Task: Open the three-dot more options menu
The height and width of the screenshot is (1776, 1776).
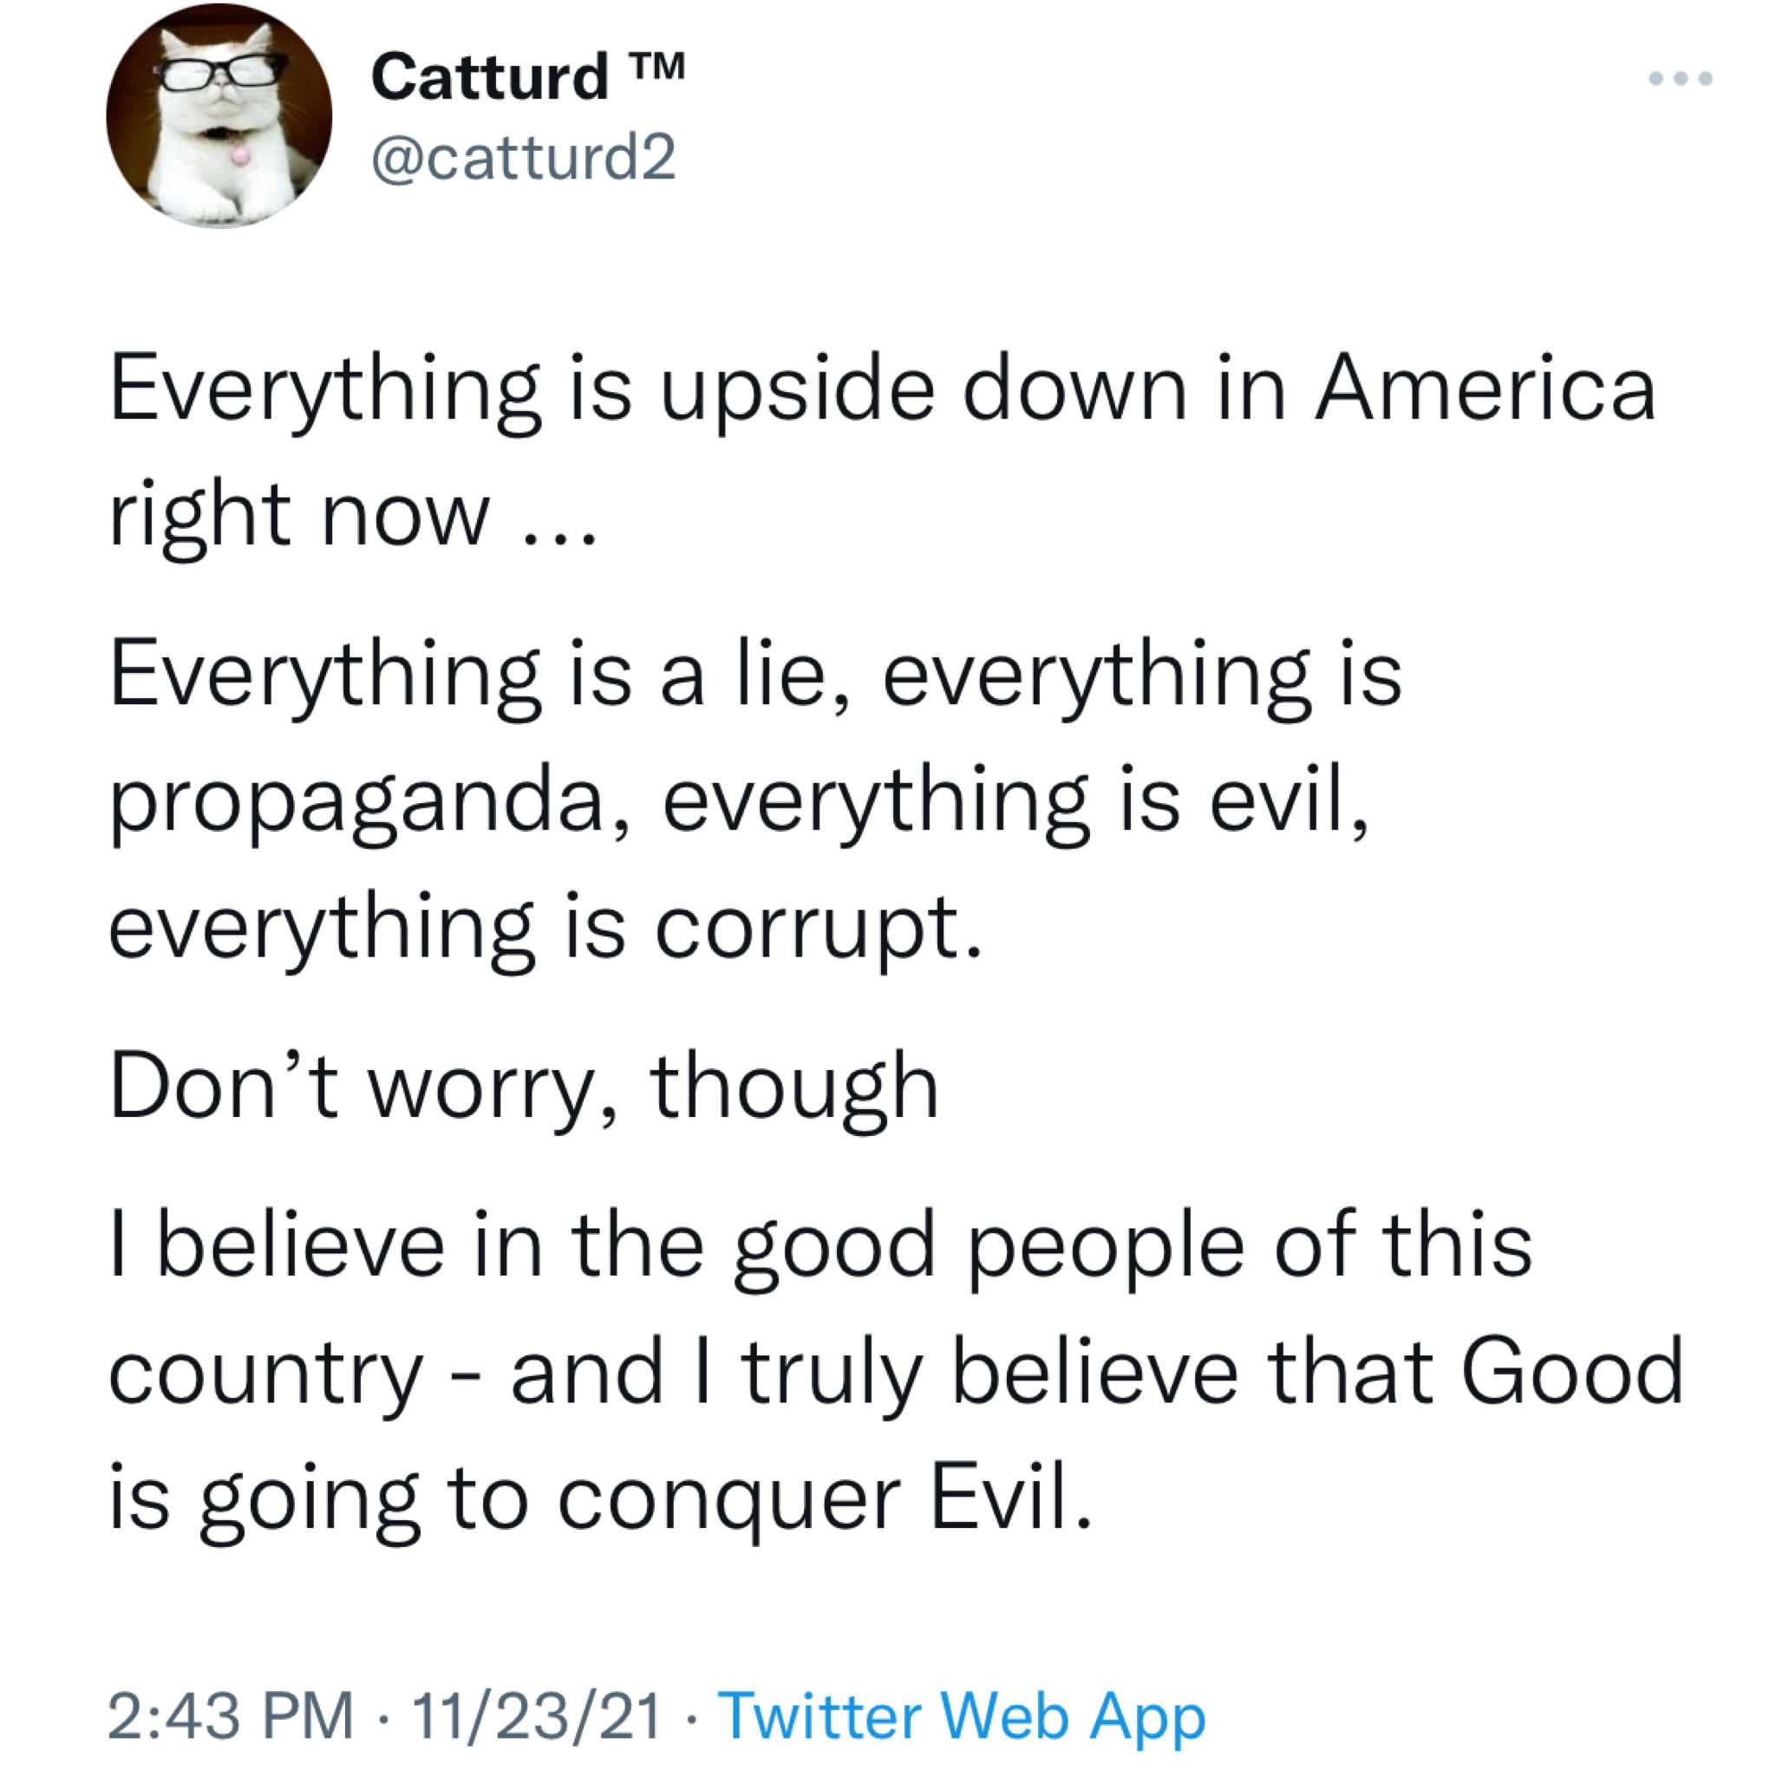Action: tap(1681, 79)
